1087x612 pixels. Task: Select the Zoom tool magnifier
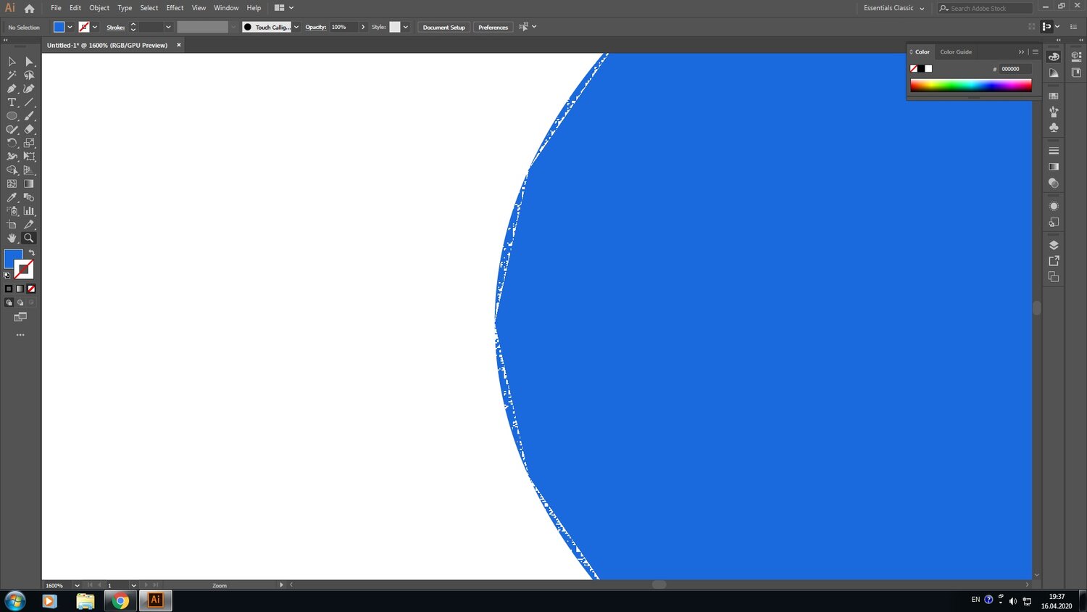[29, 238]
